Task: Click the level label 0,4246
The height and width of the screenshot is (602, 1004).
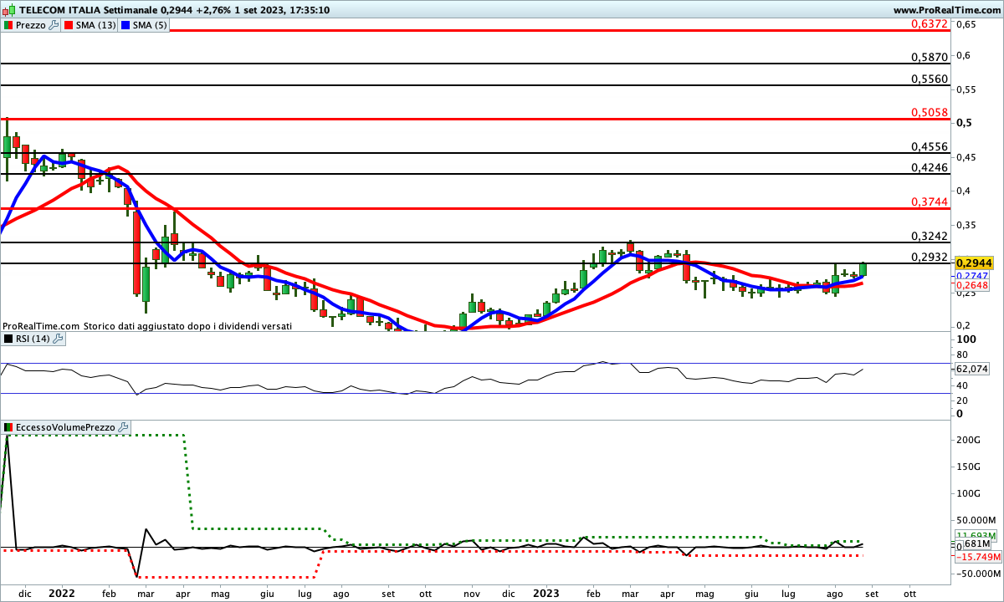Action: [929, 167]
